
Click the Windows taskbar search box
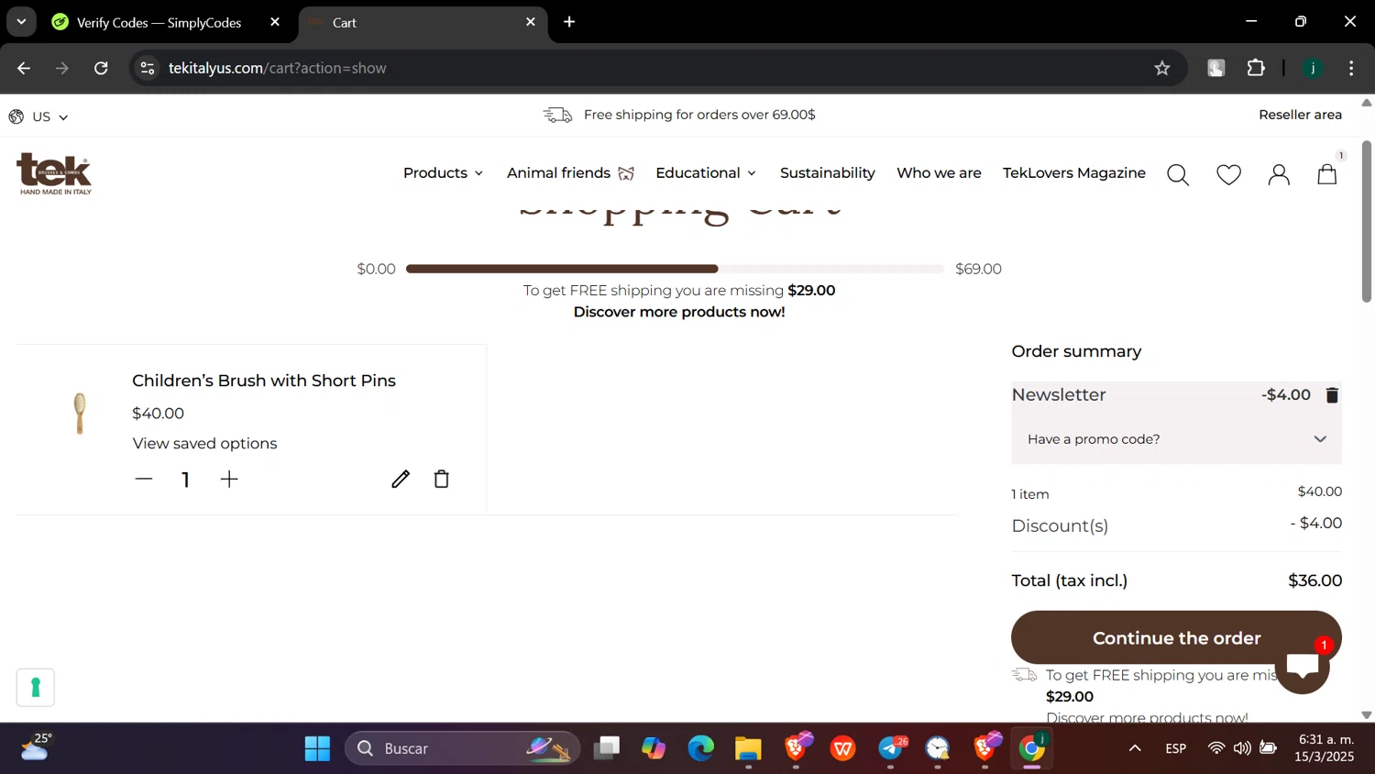click(x=463, y=748)
